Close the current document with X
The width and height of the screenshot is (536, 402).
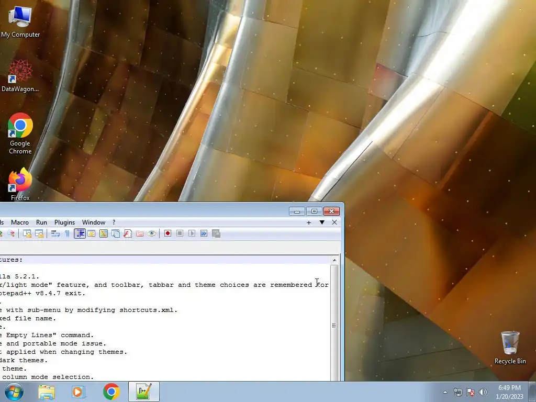point(334,222)
